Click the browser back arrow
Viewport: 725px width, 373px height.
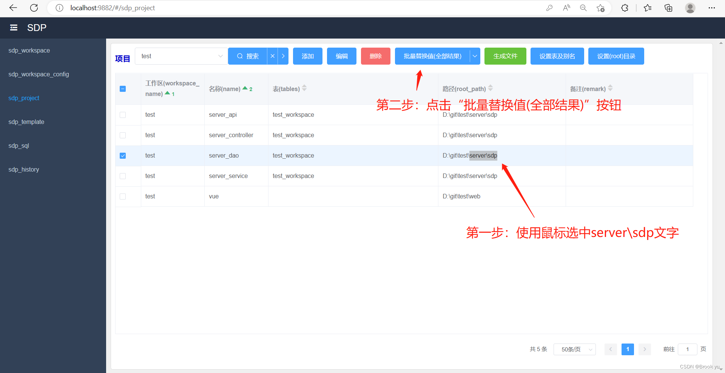point(13,8)
